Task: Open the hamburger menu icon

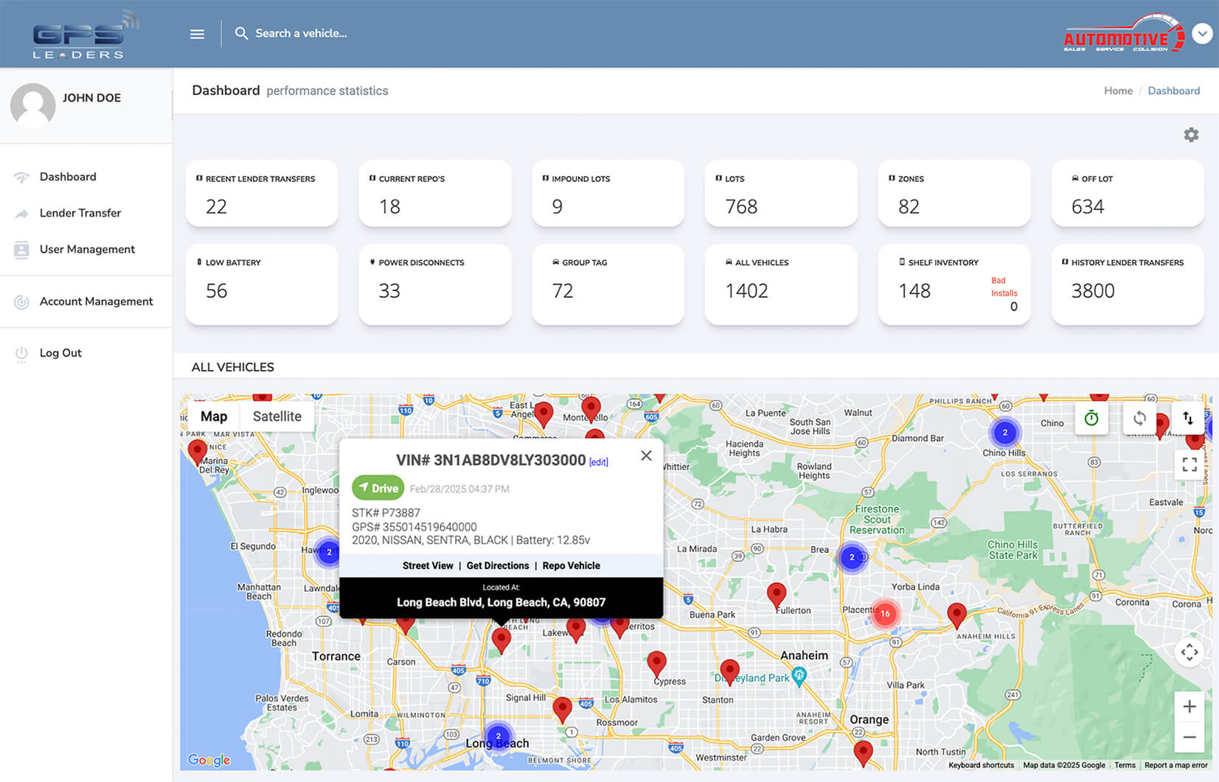Action: tap(197, 34)
